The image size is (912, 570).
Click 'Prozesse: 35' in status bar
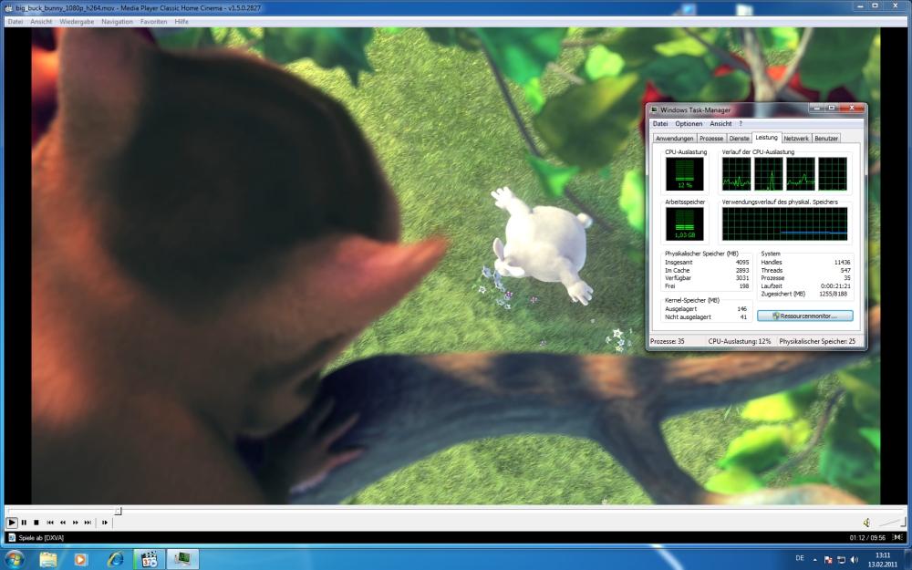pos(668,341)
